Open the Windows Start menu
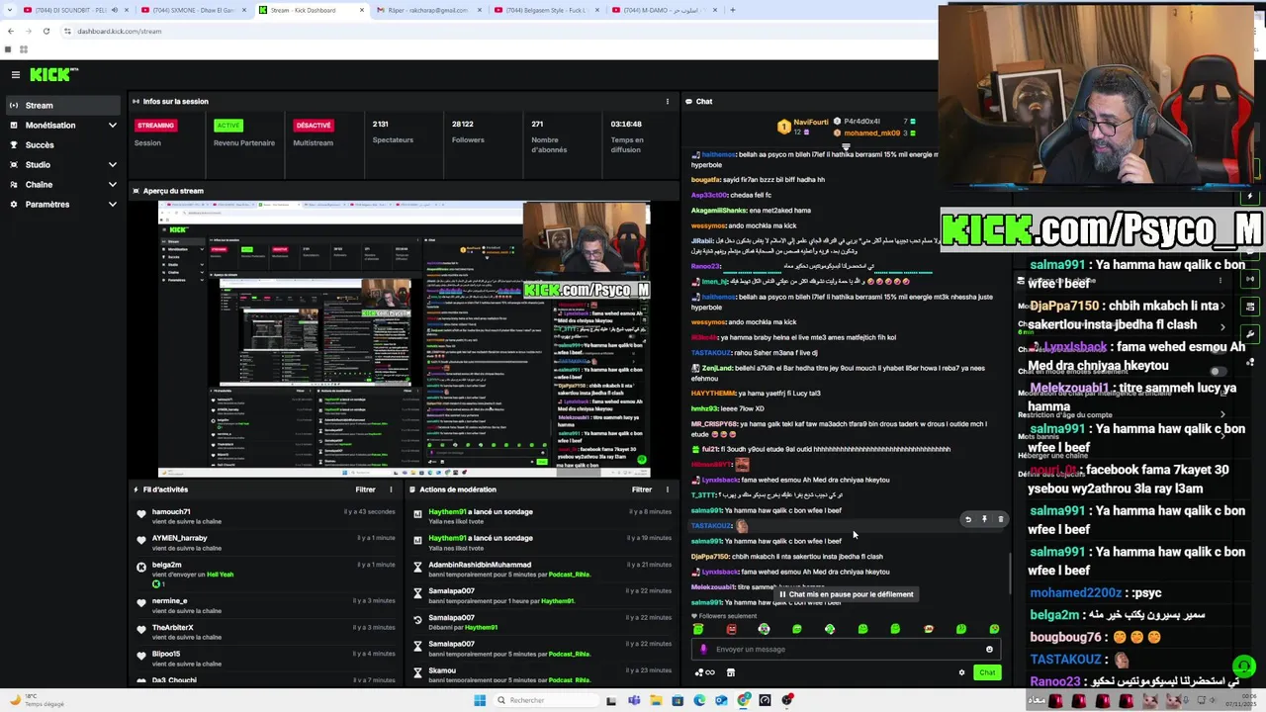 [480, 700]
